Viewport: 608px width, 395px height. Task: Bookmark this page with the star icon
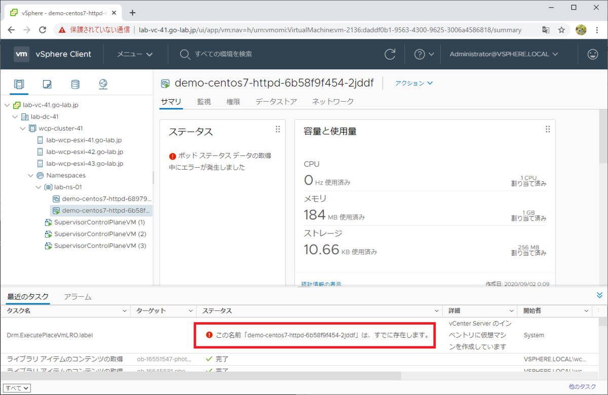[x=561, y=30]
